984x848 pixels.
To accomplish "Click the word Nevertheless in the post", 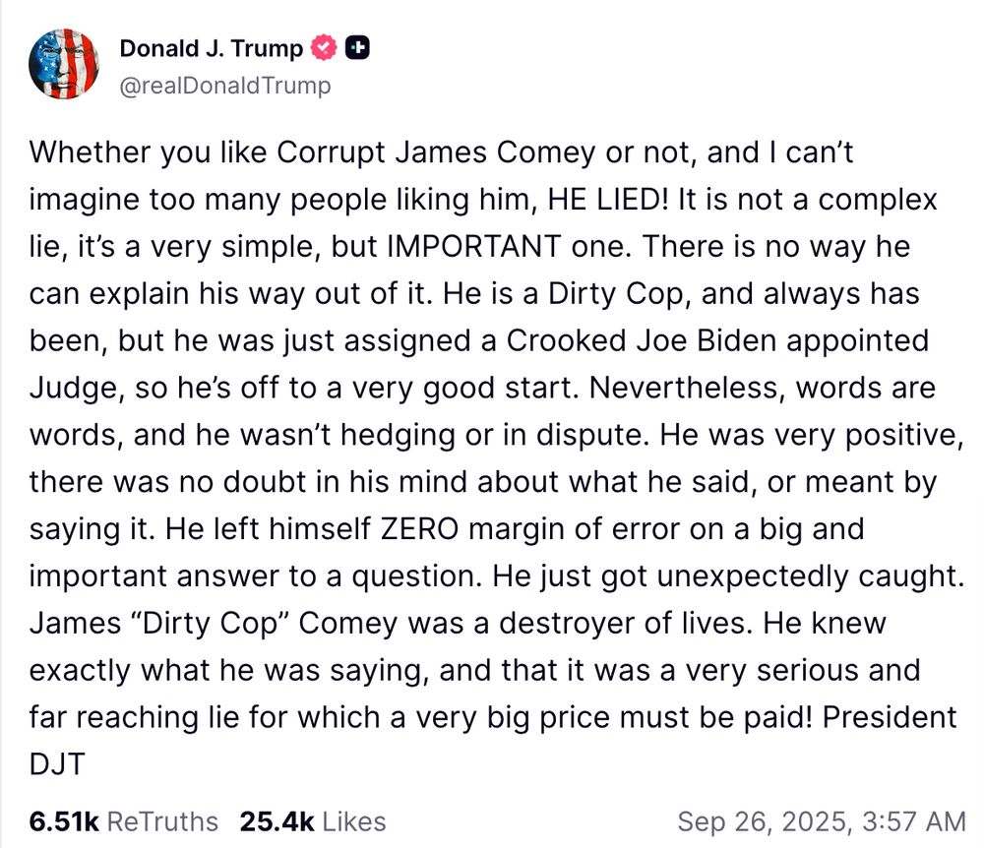I will [687, 388].
